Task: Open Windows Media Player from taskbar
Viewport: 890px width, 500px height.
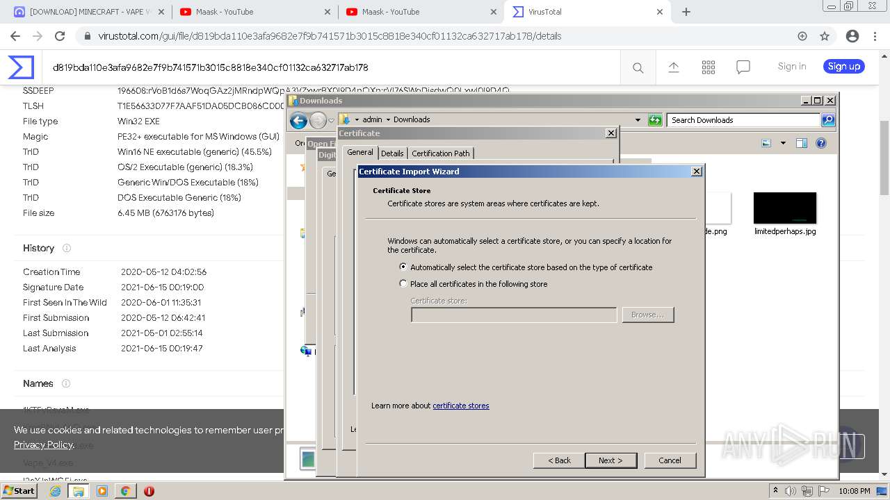Action: tap(102, 491)
